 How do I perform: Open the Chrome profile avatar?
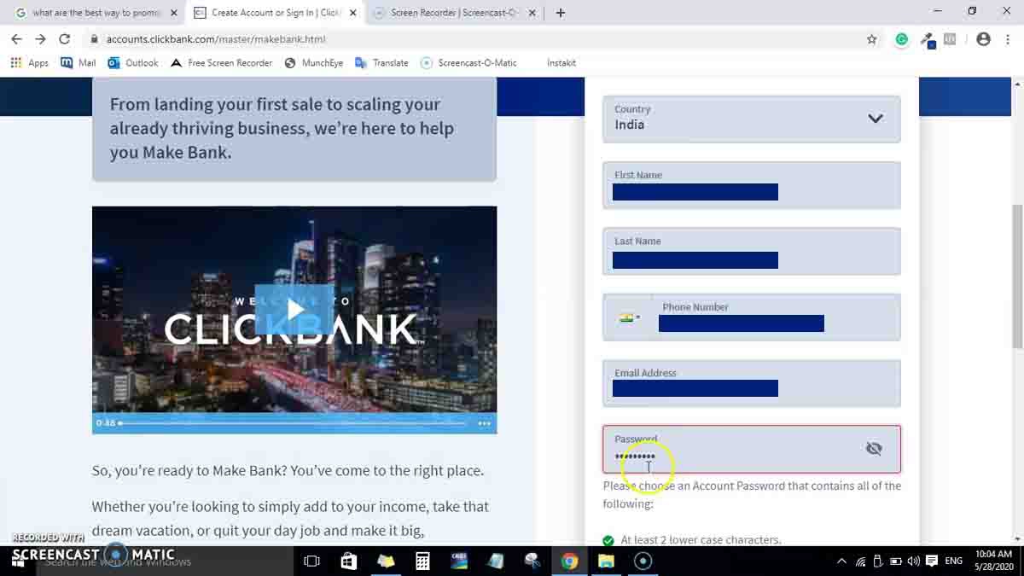983,39
